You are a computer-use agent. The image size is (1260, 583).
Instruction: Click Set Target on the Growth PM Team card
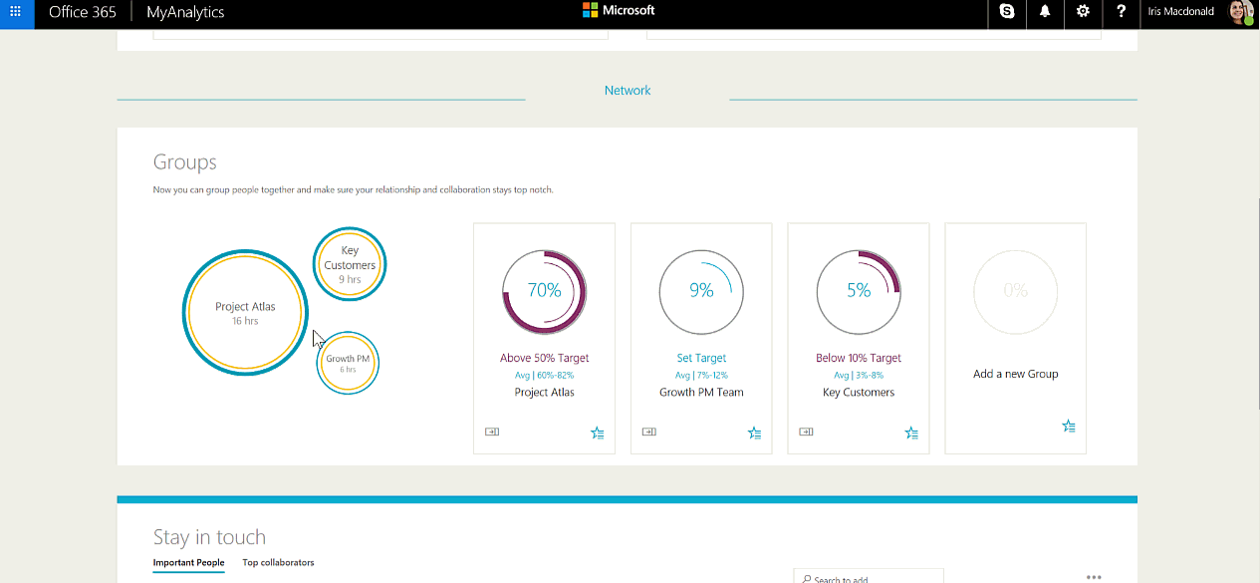tap(701, 357)
